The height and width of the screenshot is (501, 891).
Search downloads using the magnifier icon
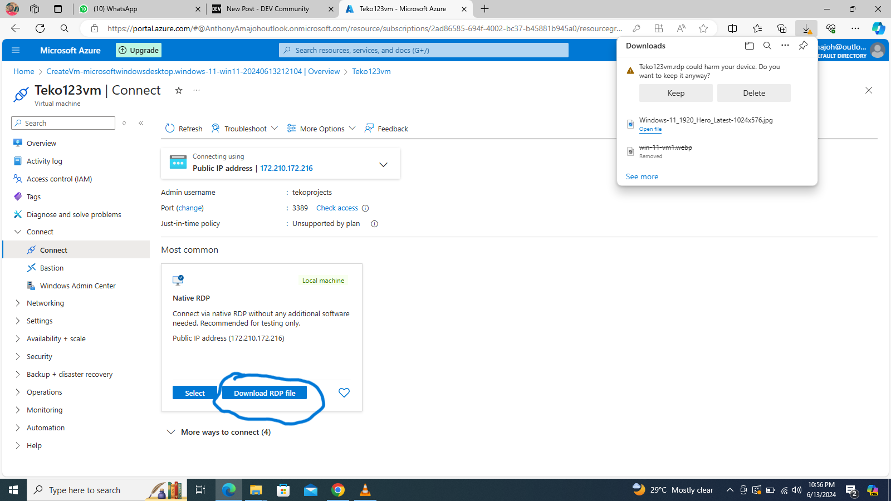tap(767, 46)
